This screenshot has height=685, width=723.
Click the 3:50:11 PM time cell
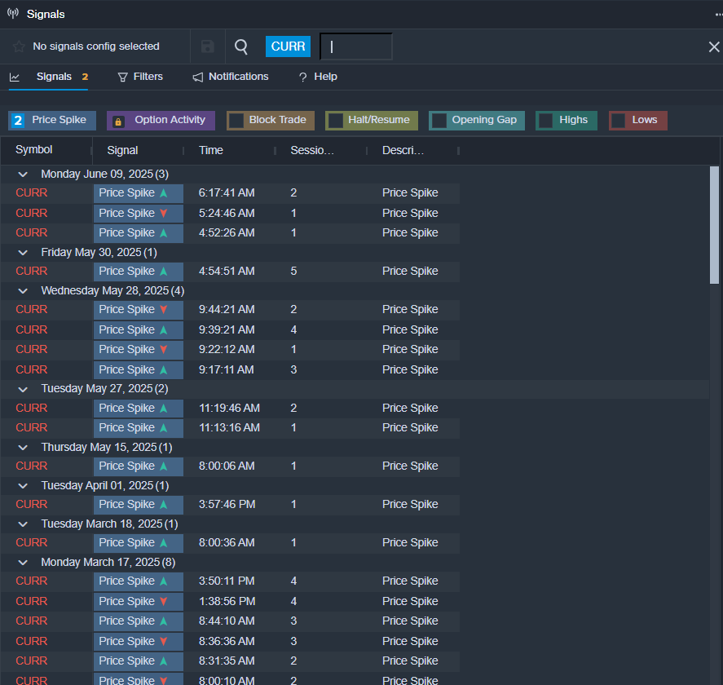[227, 581]
